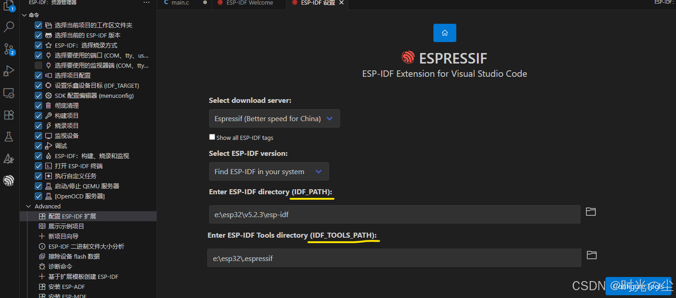Open 配置 ESP-IDF 扩展 entry

coord(88,216)
